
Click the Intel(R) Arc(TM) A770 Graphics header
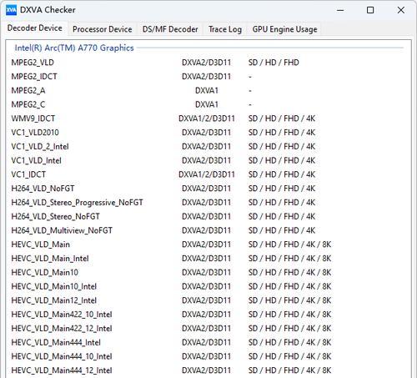74,48
